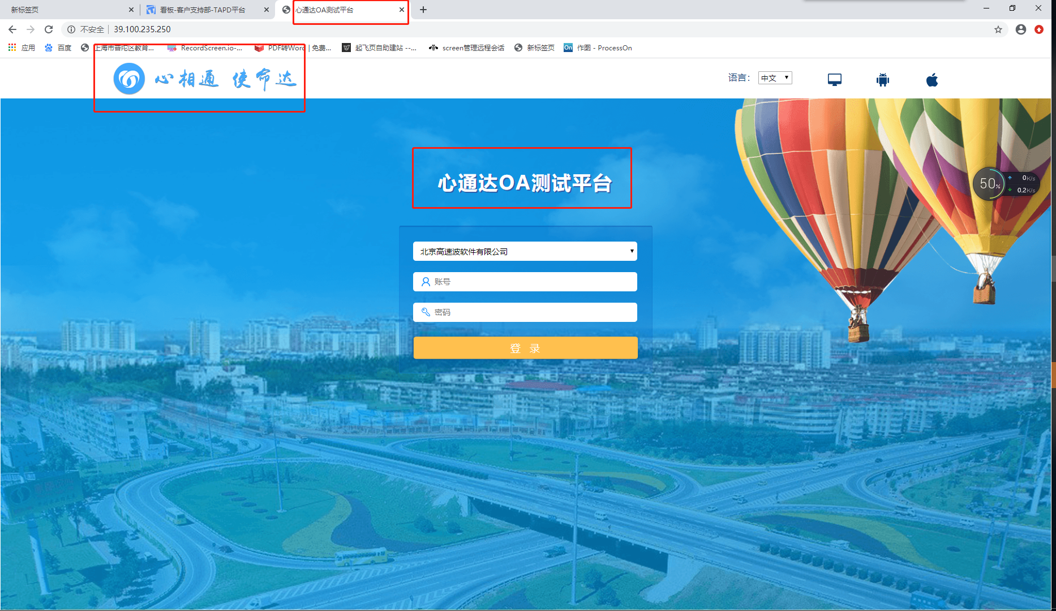The height and width of the screenshot is (611, 1056).
Task: Open the RecordScreen.io bookmark
Action: pos(205,48)
